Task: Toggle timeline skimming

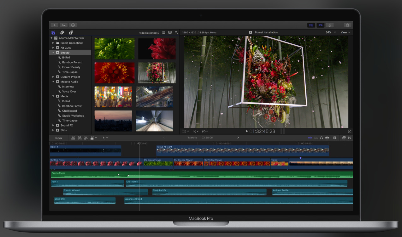Action: [310, 138]
